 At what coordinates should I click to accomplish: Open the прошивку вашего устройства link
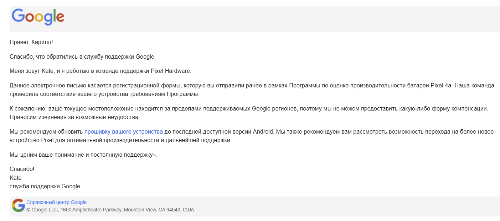point(123,132)
